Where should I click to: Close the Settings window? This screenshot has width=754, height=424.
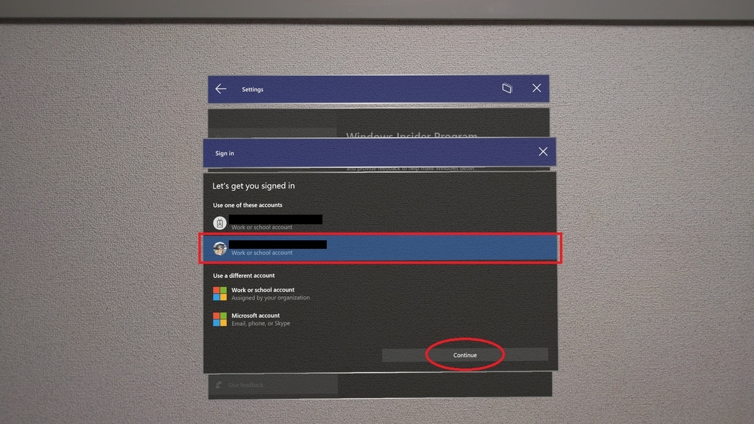(537, 89)
